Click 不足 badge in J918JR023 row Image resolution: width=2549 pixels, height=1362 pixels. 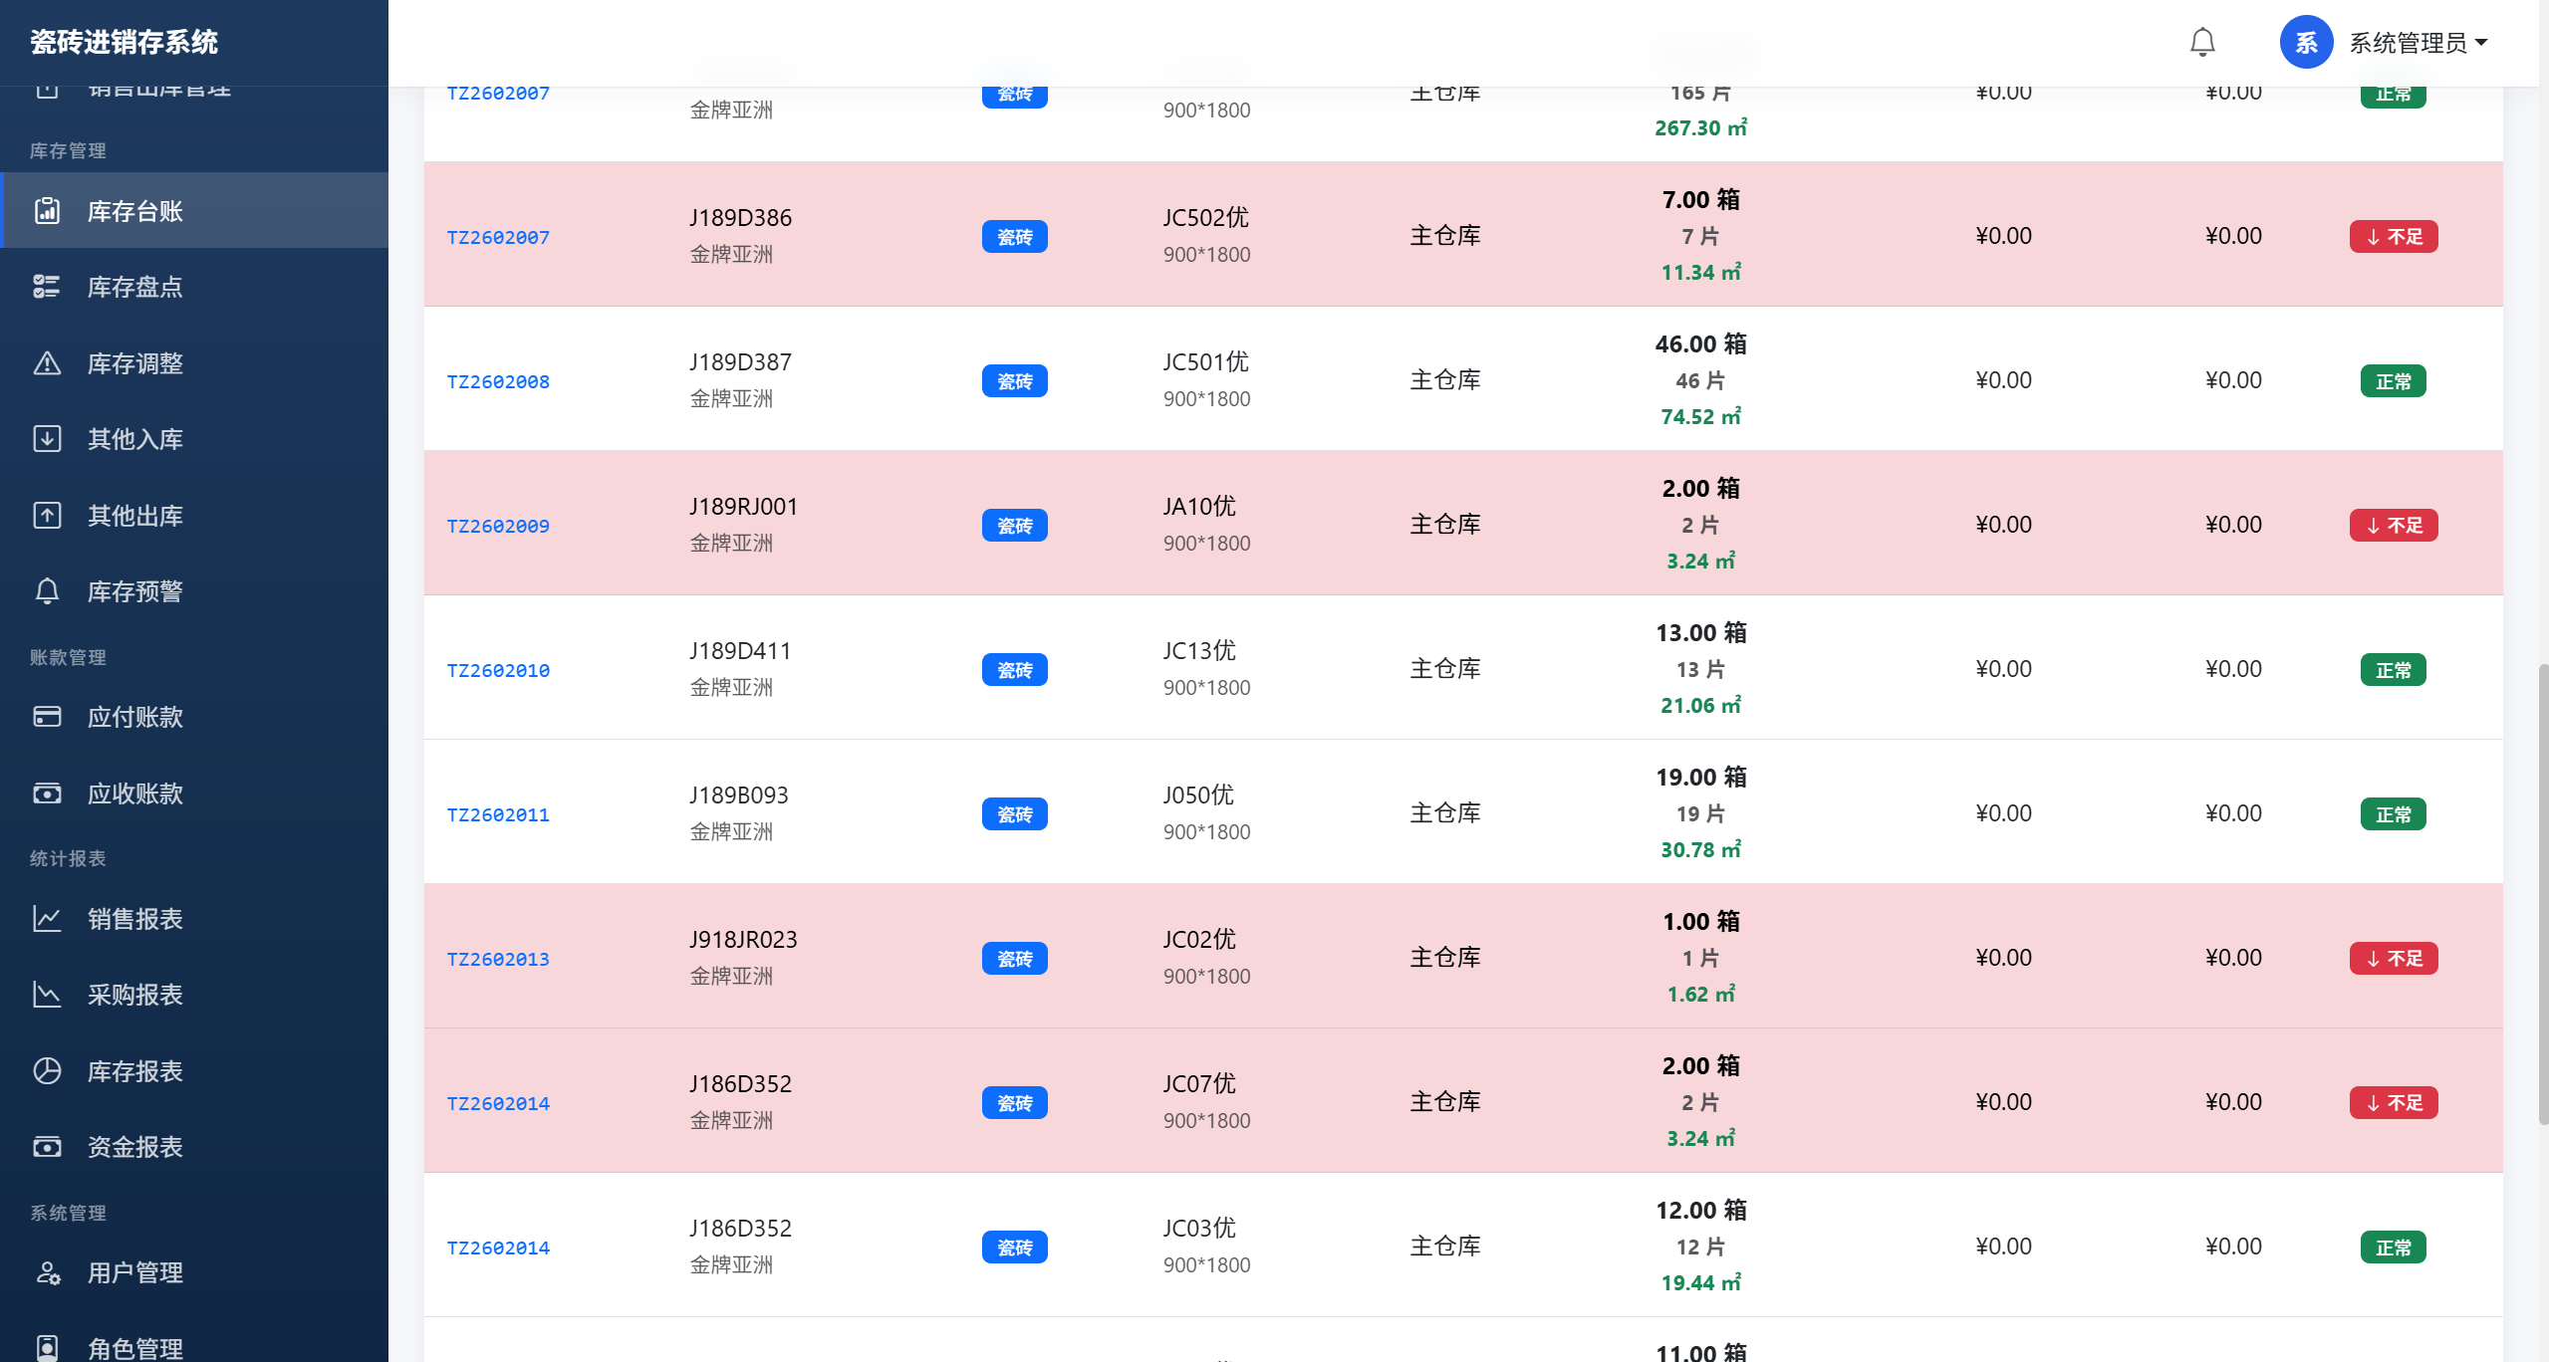pos(2394,959)
